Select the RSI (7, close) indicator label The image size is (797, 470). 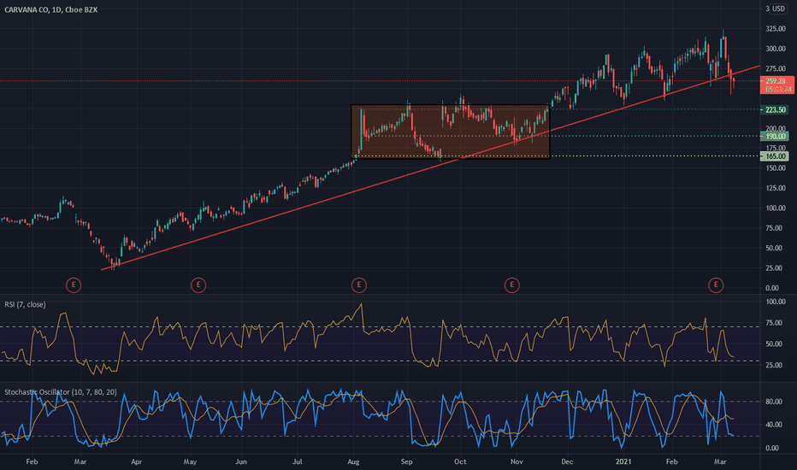point(25,304)
